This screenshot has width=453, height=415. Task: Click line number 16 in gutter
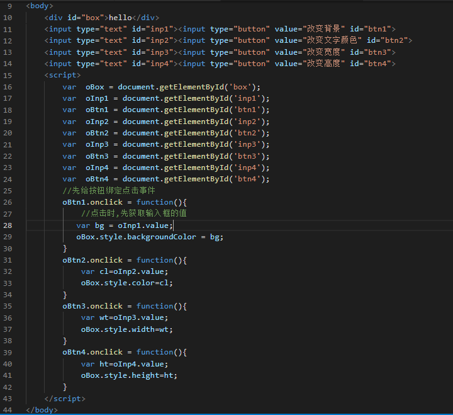[8, 87]
